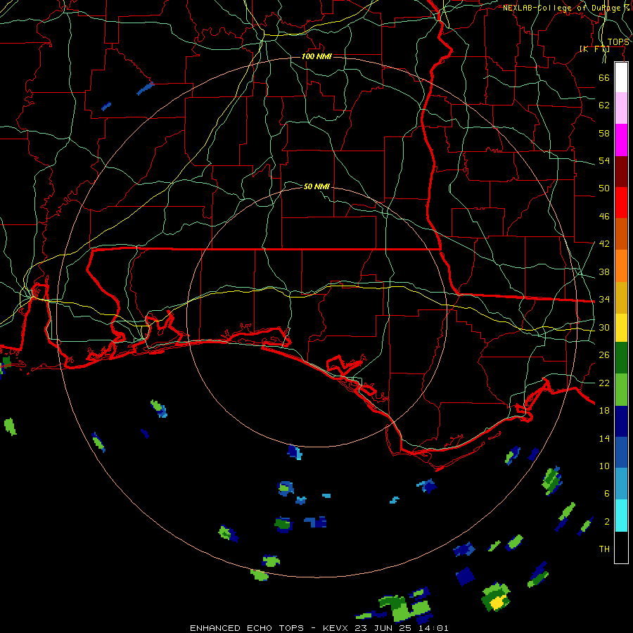The height and width of the screenshot is (633, 633).
Task: Click the [K FT] units label
Action: (594, 49)
